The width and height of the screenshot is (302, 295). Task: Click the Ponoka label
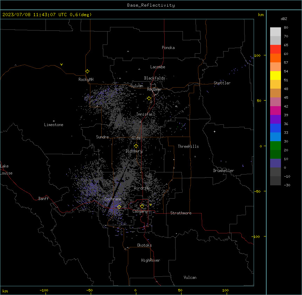[168, 48]
